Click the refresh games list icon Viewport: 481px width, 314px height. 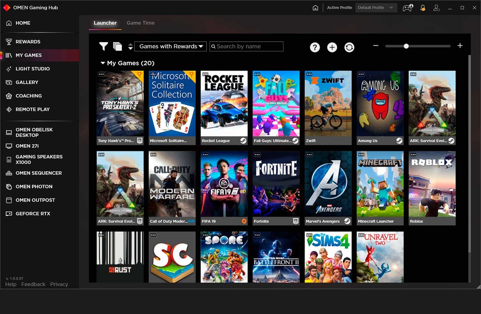click(349, 47)
